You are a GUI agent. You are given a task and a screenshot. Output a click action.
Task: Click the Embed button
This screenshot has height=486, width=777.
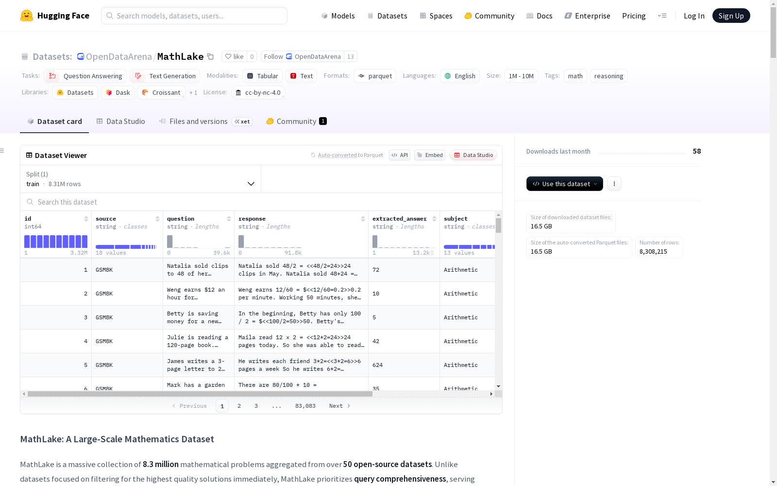coord(430,155)
